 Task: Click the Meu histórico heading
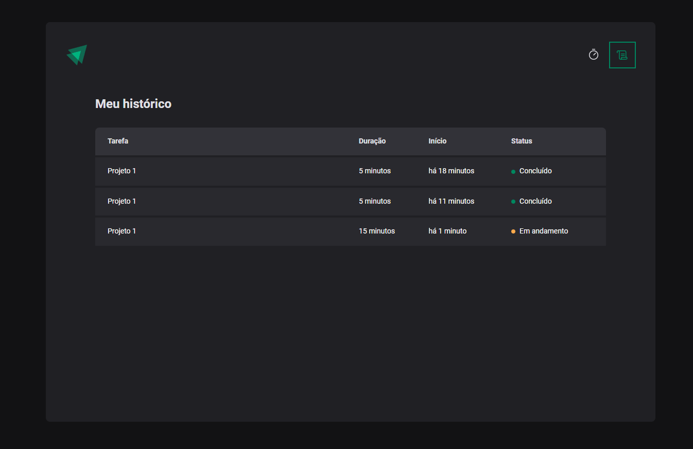click(133, 104)
